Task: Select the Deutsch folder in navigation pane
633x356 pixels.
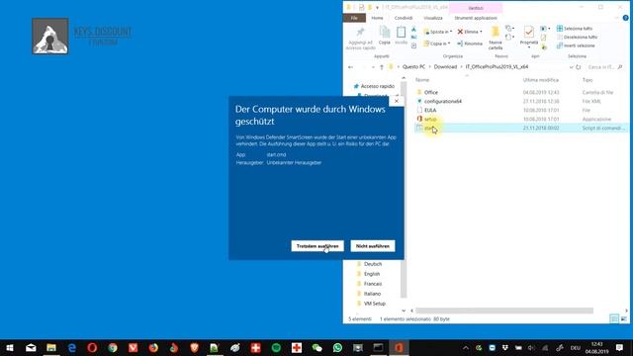Action: pos(373,264)
